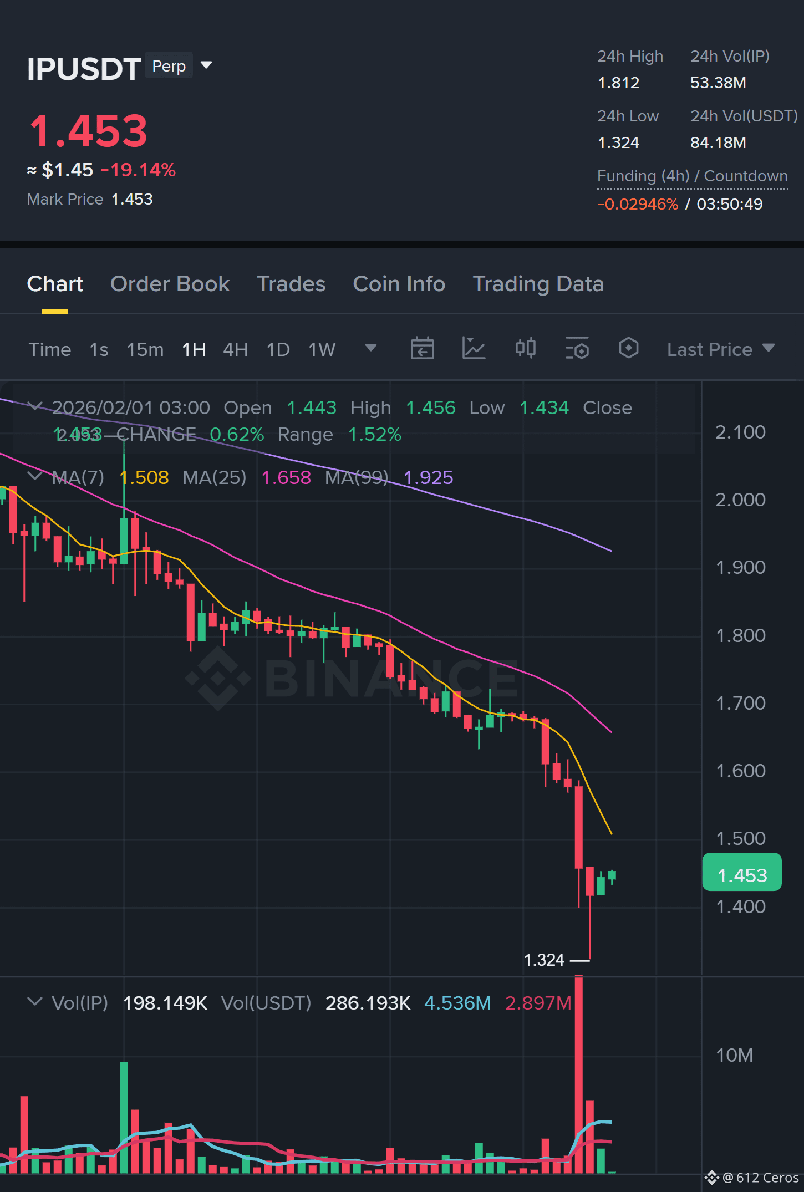Click the Time chart mode

click(x=50, y=350)
